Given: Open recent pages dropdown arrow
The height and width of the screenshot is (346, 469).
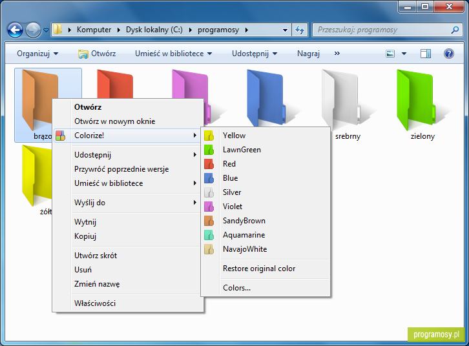Looking at the screenshot, I should [x=46, y=30].
